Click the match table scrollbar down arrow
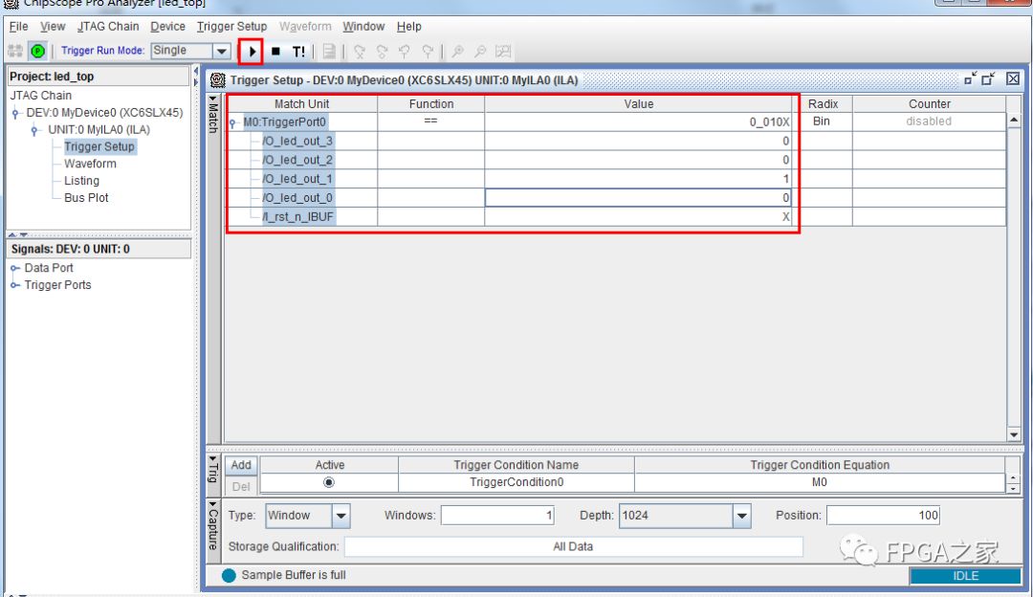Image resolution: width=1033 pixels, height=597 pixels. pos(1014,435)
